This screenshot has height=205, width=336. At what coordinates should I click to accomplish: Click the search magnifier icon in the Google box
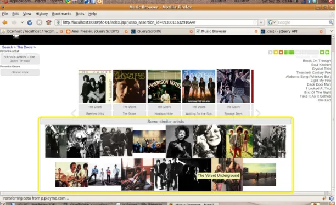click(x=331, y=22)
